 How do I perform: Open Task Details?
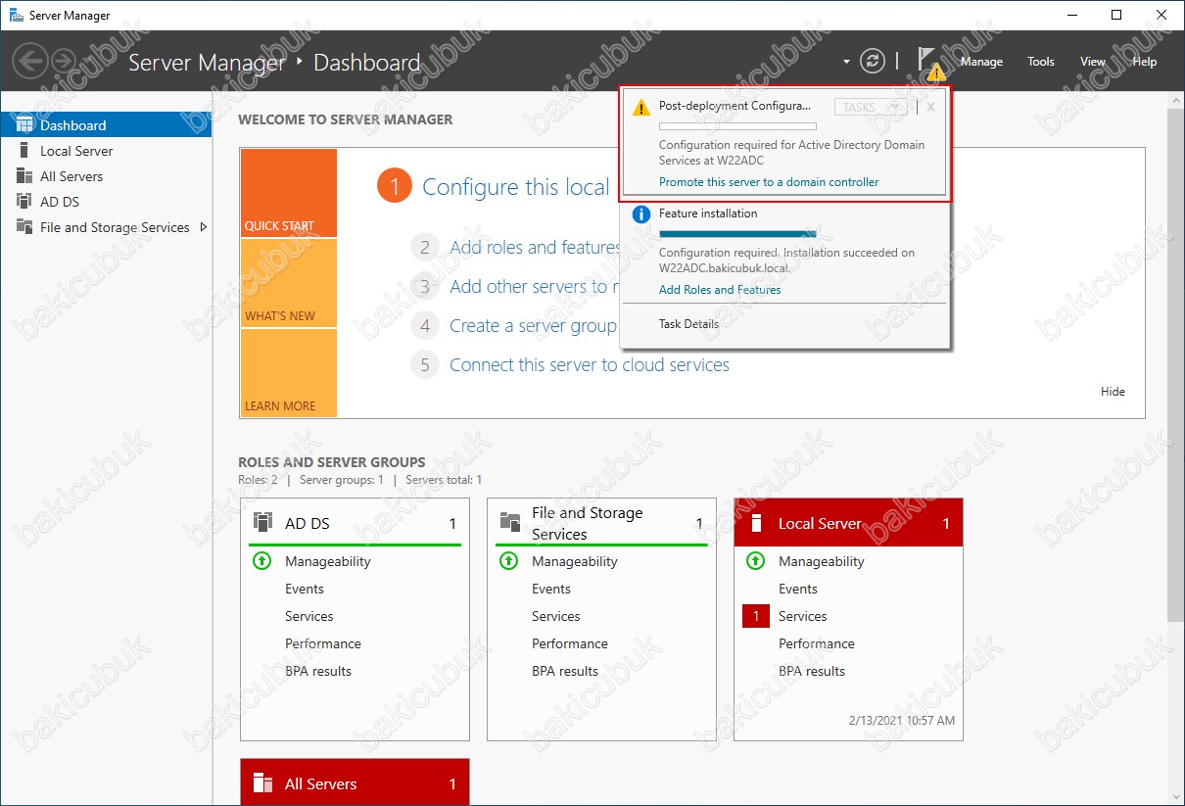[x=688, y=324]
